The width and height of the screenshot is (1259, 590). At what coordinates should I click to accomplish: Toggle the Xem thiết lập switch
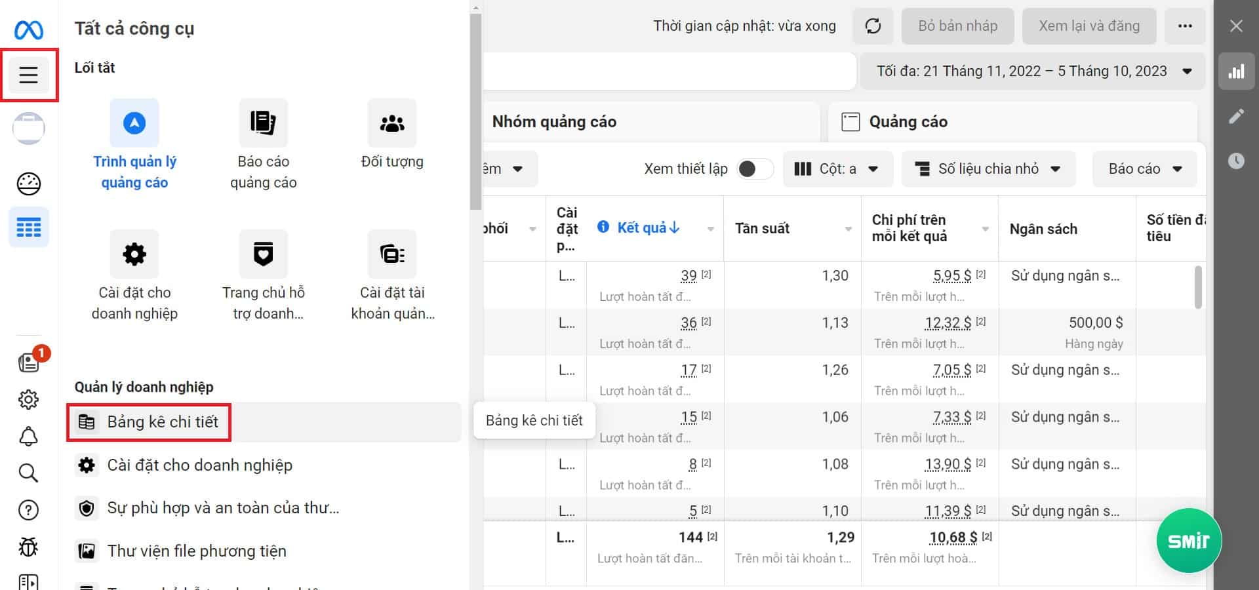754,169
